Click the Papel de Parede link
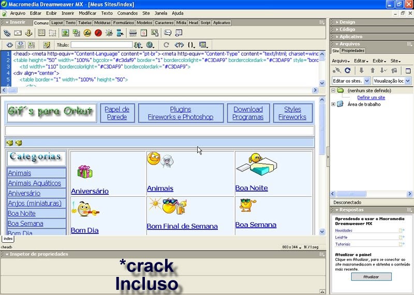 (x=117, y=113)
